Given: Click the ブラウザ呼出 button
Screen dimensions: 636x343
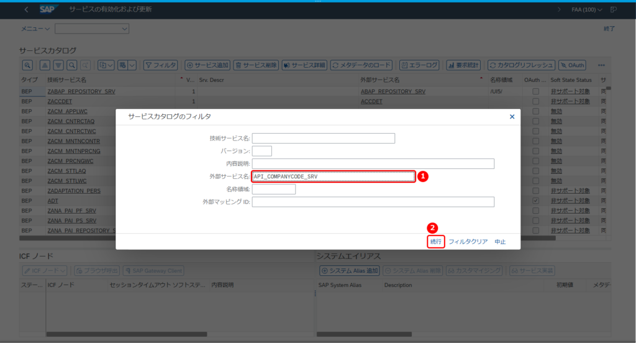Looking at the screenshot, I should tap(96, 271).
